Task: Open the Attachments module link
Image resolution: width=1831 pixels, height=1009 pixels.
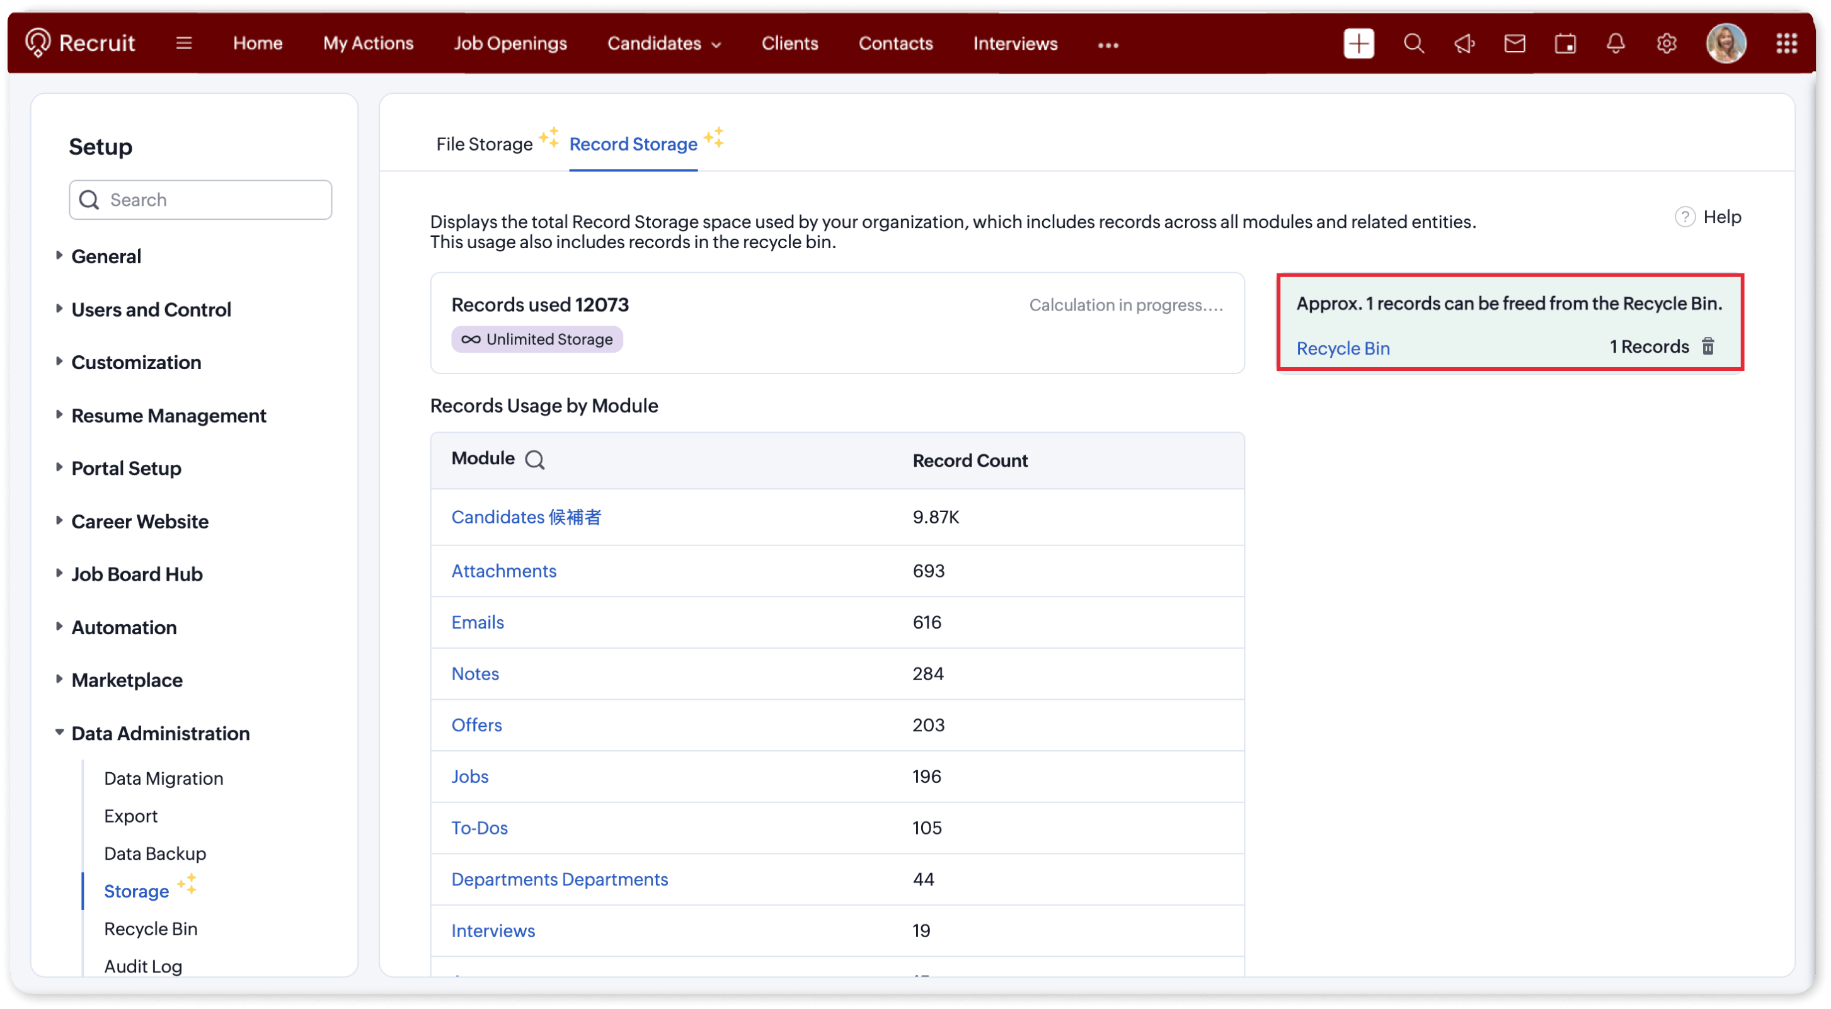Action: pos(503,571)
